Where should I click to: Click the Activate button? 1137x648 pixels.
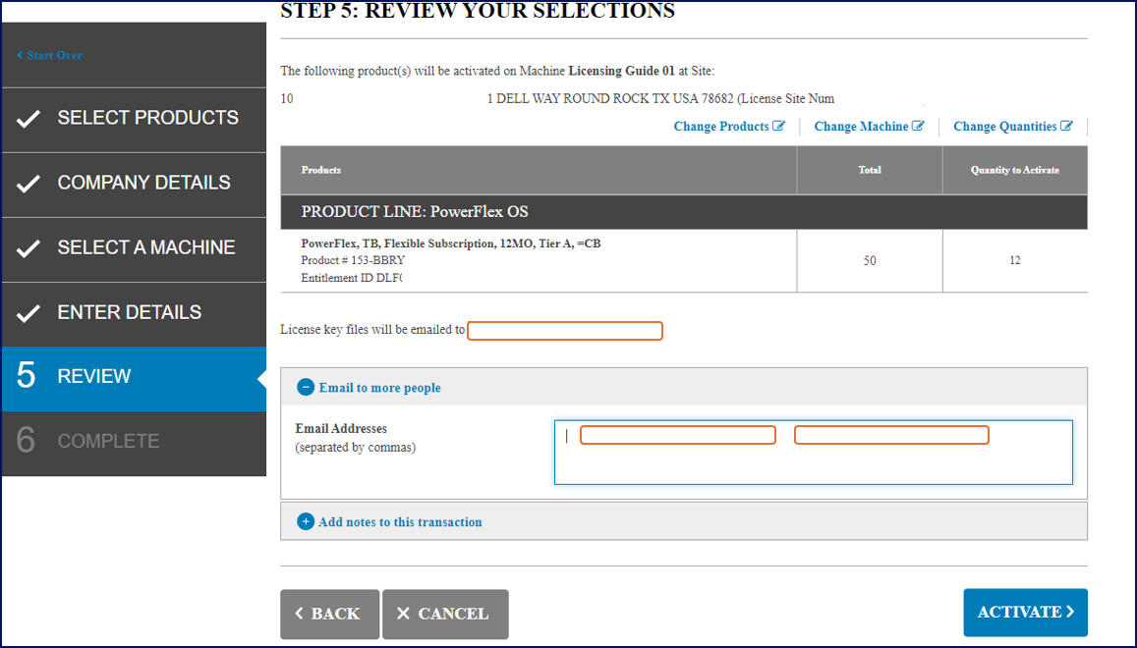click(x=1025, y=613)
